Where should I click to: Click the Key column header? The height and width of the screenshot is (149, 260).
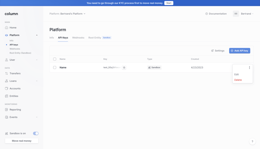point(105,59)
